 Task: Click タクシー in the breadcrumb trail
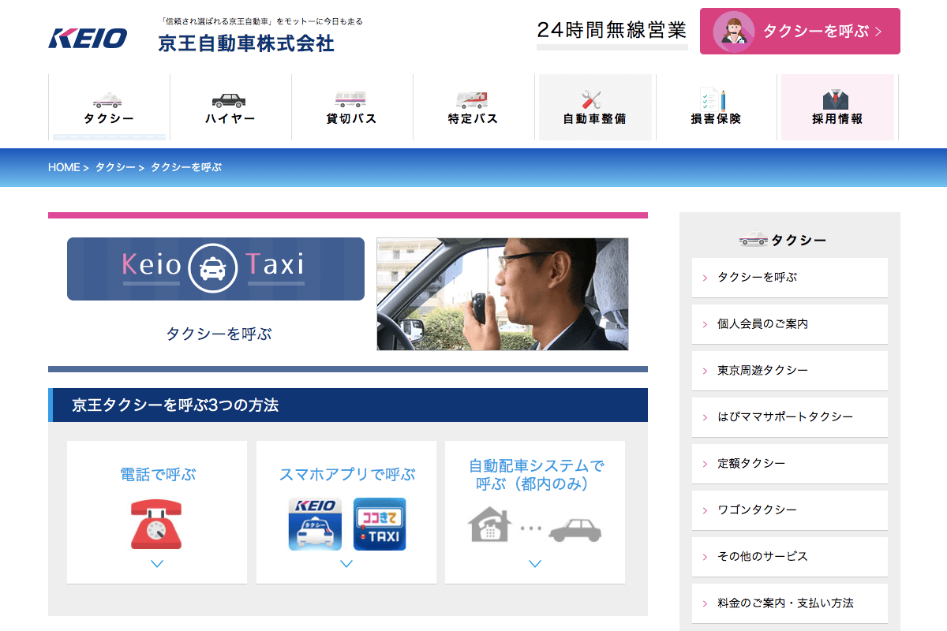tap(115, 167)
